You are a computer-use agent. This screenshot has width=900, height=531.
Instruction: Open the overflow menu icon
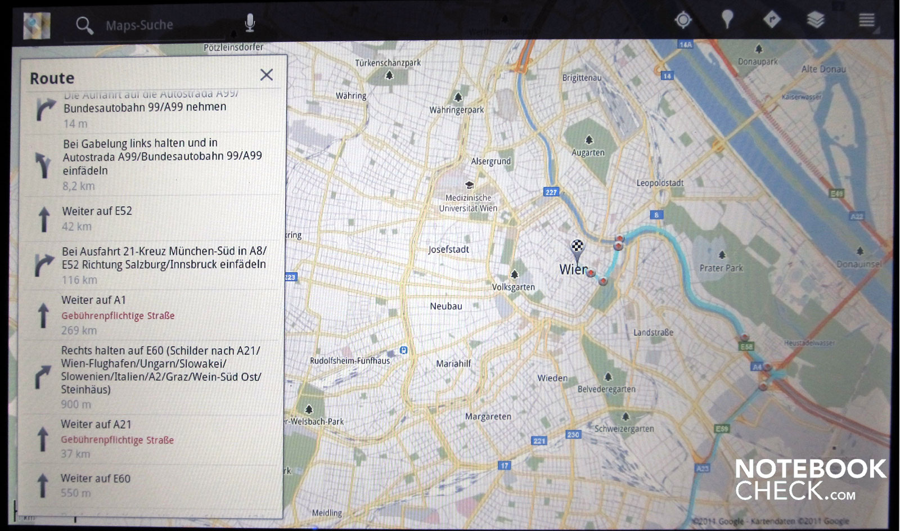(866, 21)
